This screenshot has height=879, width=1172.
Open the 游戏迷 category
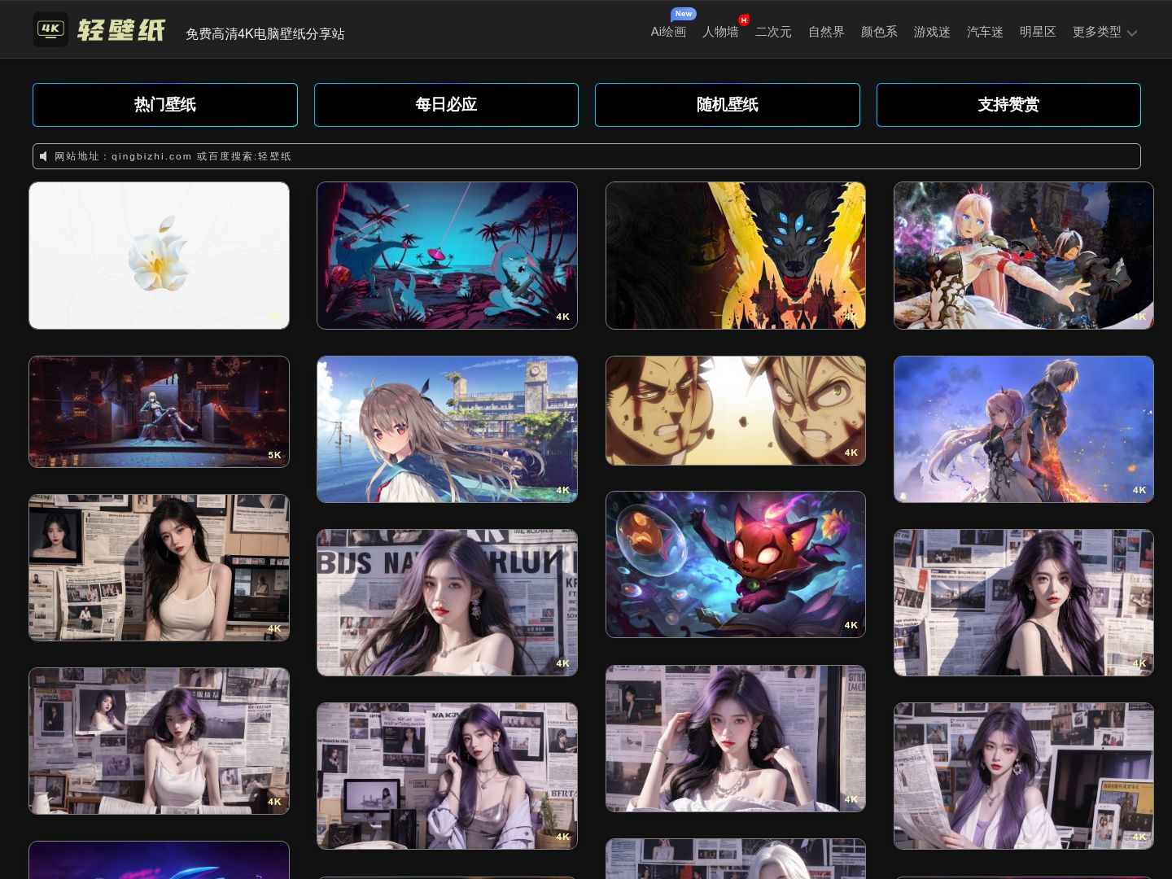932,32
